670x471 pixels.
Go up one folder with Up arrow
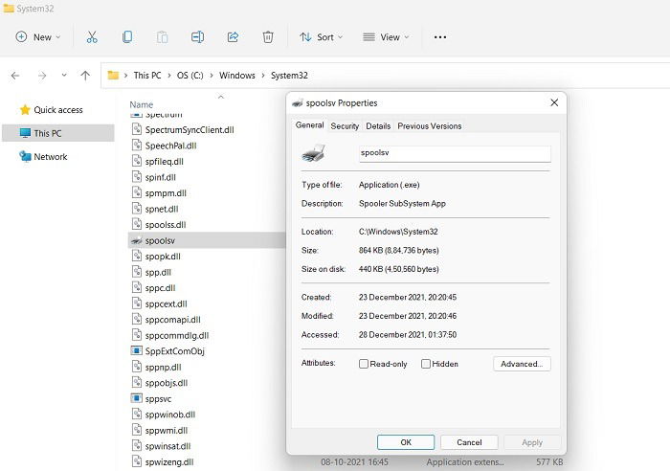(x=85, y=76)
